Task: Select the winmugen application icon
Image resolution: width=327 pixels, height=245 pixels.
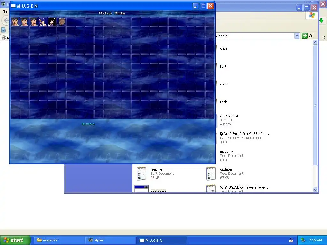Action: (141, 189)
